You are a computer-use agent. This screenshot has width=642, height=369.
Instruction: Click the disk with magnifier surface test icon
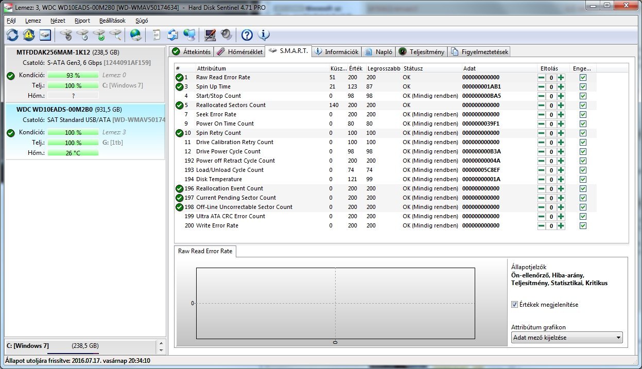[115, 35]
